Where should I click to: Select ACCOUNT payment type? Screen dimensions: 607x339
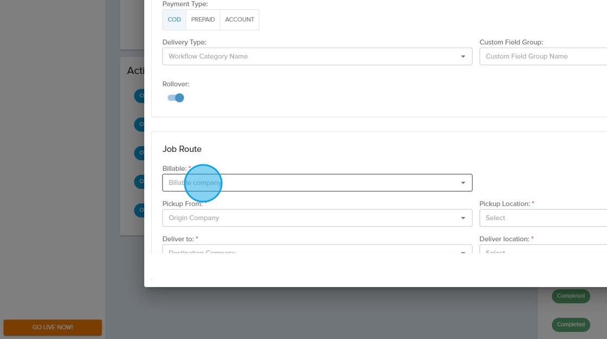[x=240, y=19]
